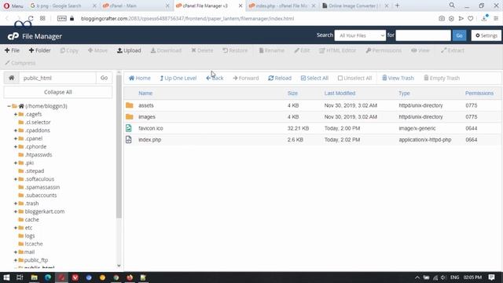
Task: Click the Download toolbar button
Action: point(166,50)
